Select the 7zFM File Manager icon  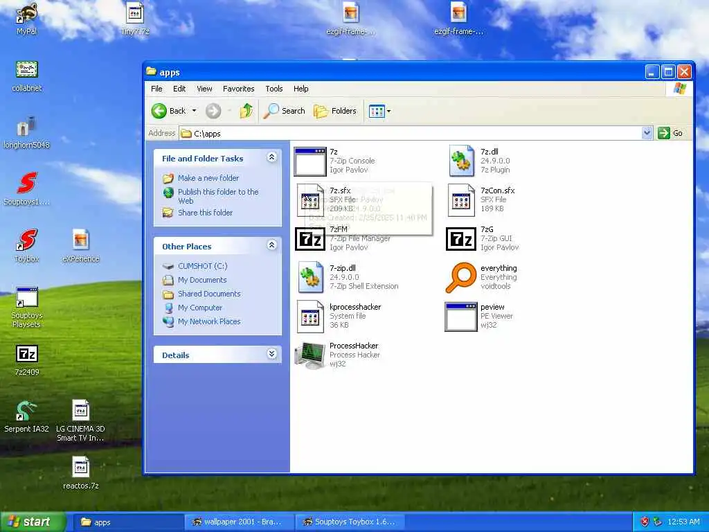[x=310, y=239]
